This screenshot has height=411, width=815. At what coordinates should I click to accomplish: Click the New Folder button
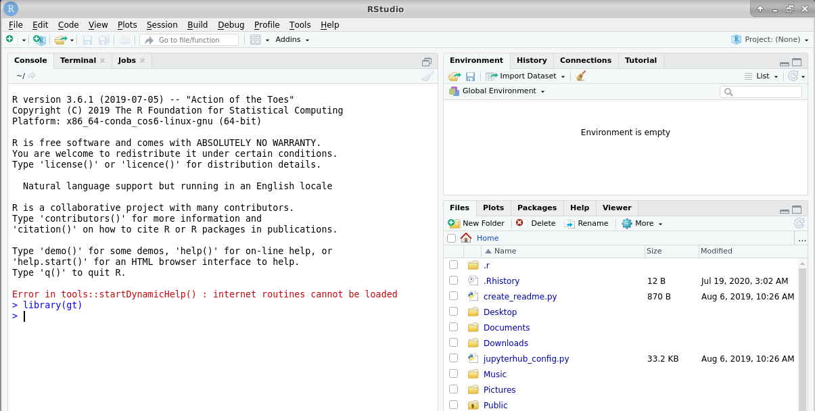coord(476,223)
